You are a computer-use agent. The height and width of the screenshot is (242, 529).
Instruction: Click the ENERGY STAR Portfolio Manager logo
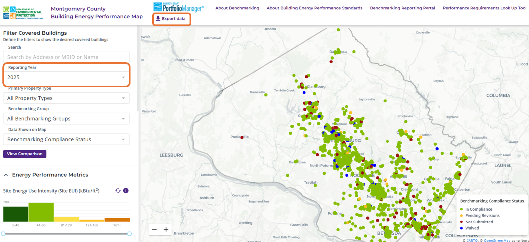[x=179, y=7]
